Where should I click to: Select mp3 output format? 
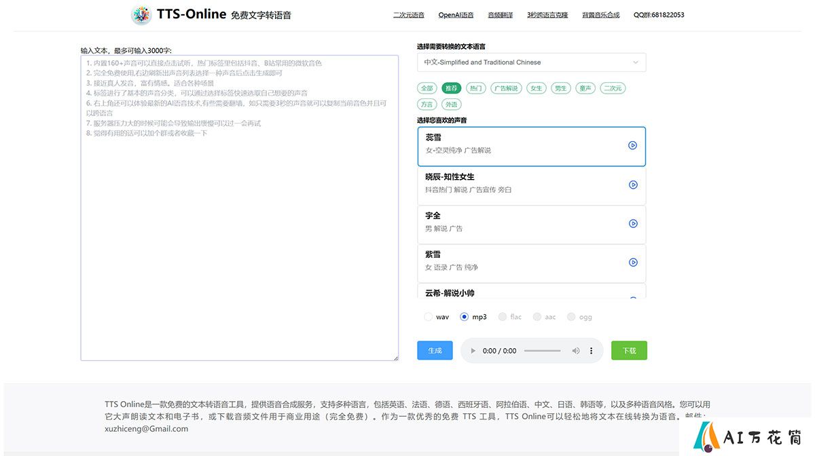465,317
